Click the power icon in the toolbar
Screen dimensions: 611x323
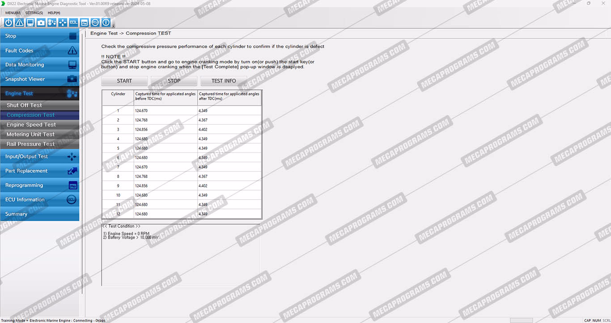coord(8,22)
